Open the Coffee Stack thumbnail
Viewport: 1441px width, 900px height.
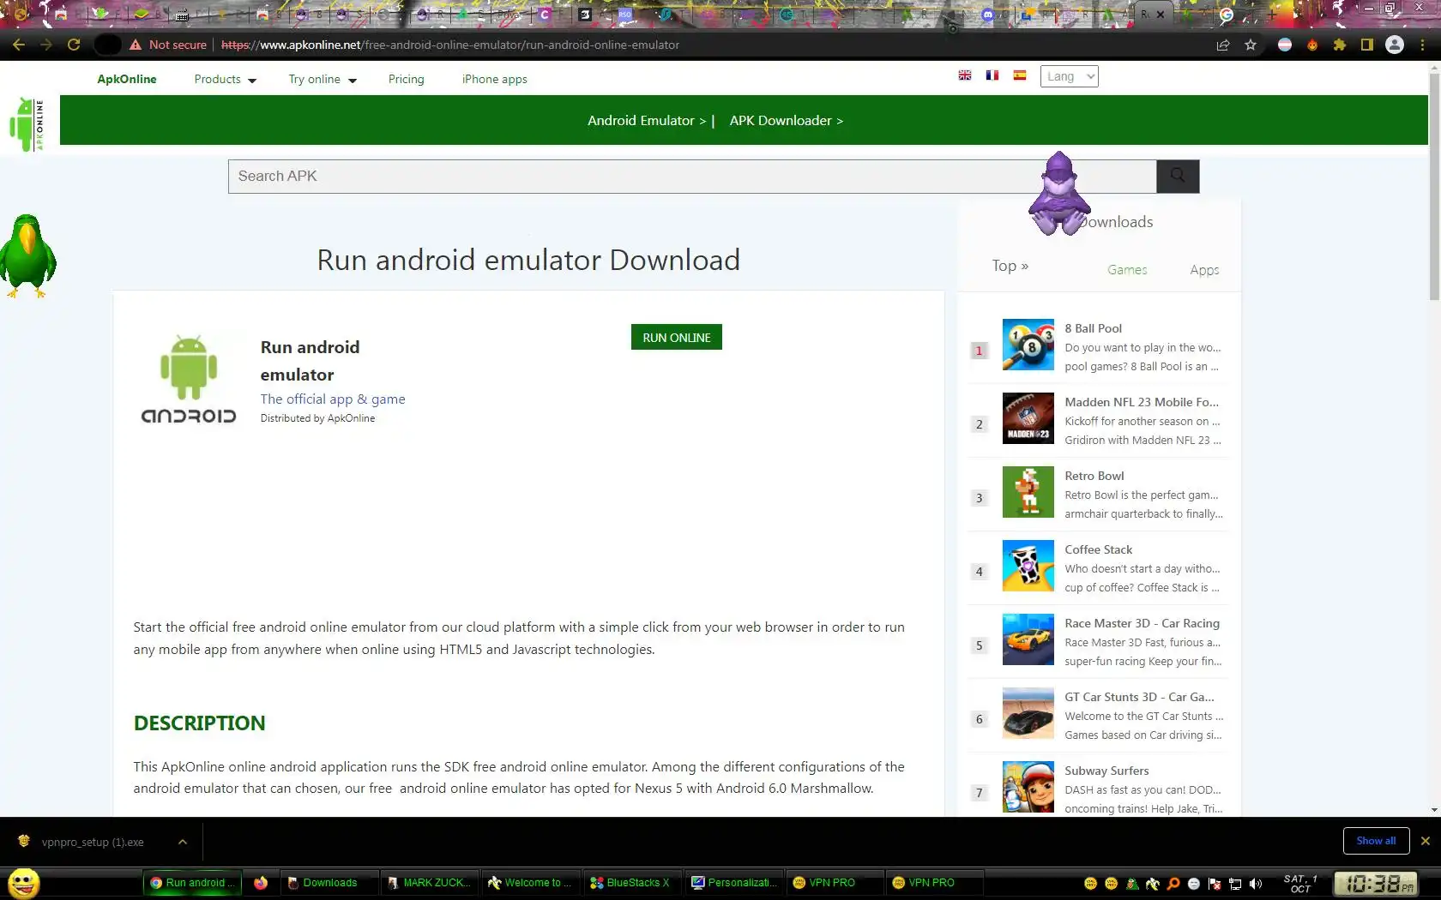1028,566
